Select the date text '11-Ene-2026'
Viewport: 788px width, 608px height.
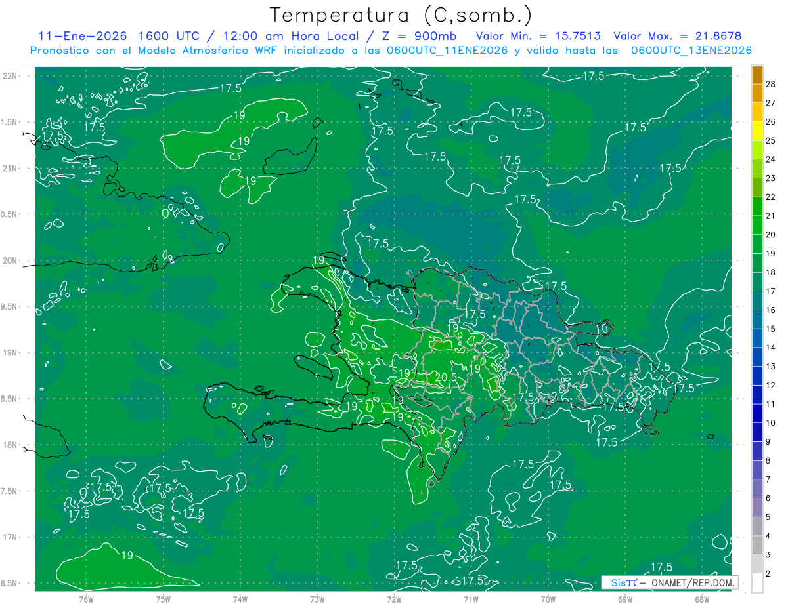(x=82, y=37)
